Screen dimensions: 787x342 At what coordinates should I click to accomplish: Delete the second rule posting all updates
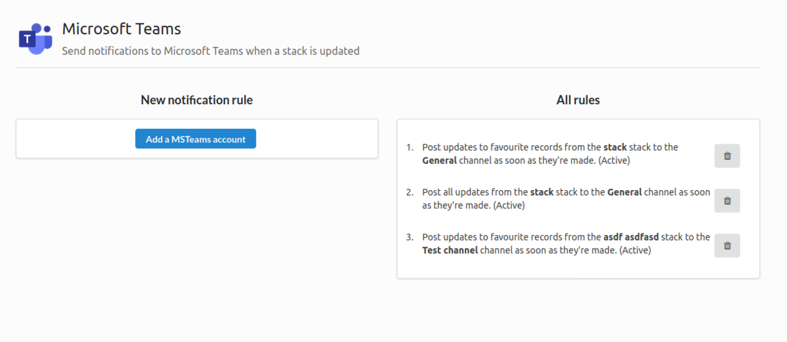click(726, 200)
